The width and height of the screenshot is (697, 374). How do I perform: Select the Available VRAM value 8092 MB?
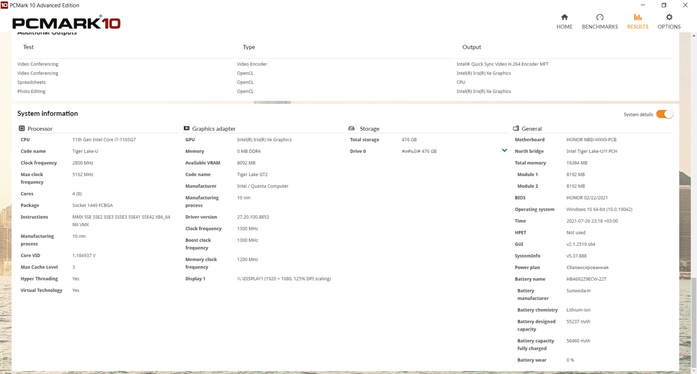[246, 163]
